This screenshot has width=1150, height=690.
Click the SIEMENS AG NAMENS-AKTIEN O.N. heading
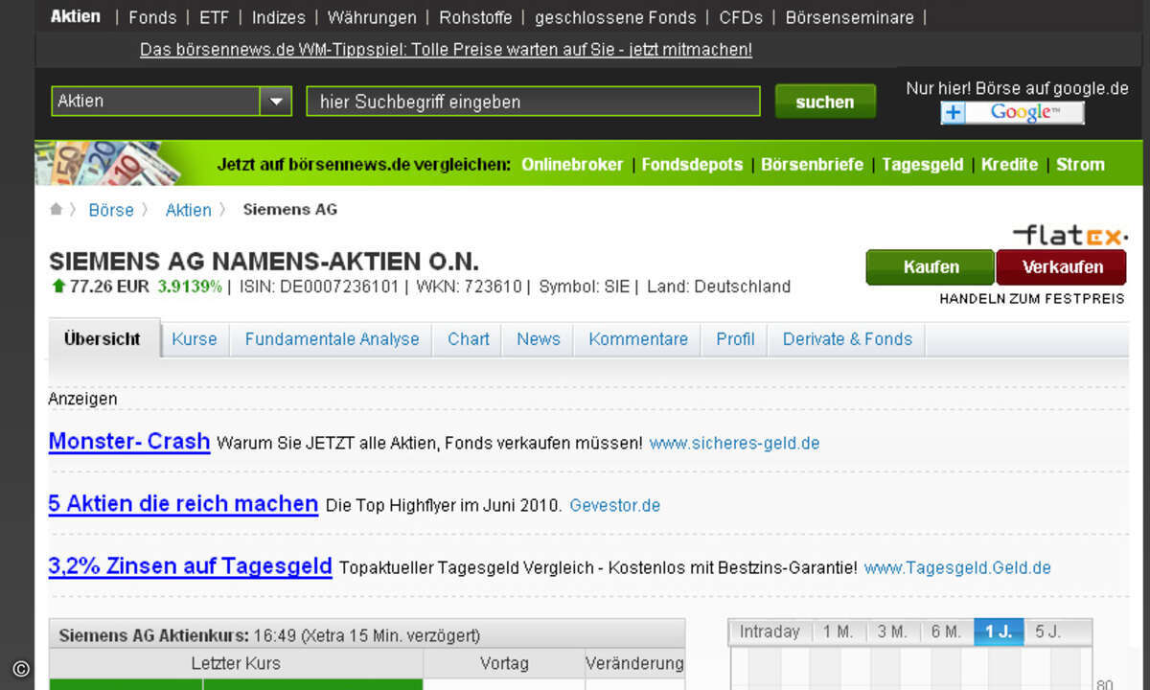[x=264, y=262]
